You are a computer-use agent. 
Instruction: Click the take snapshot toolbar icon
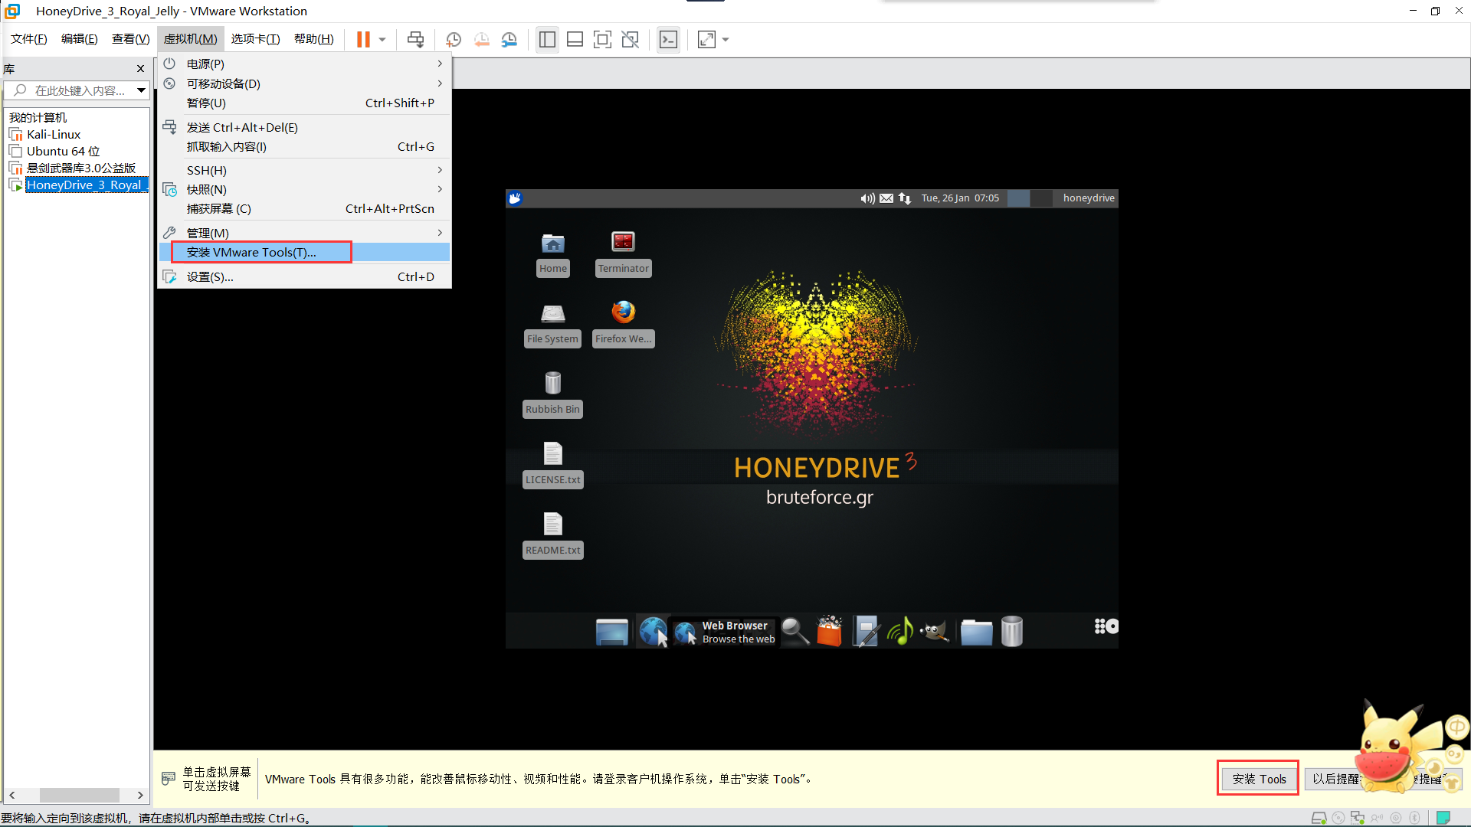[x=454, y=39]
